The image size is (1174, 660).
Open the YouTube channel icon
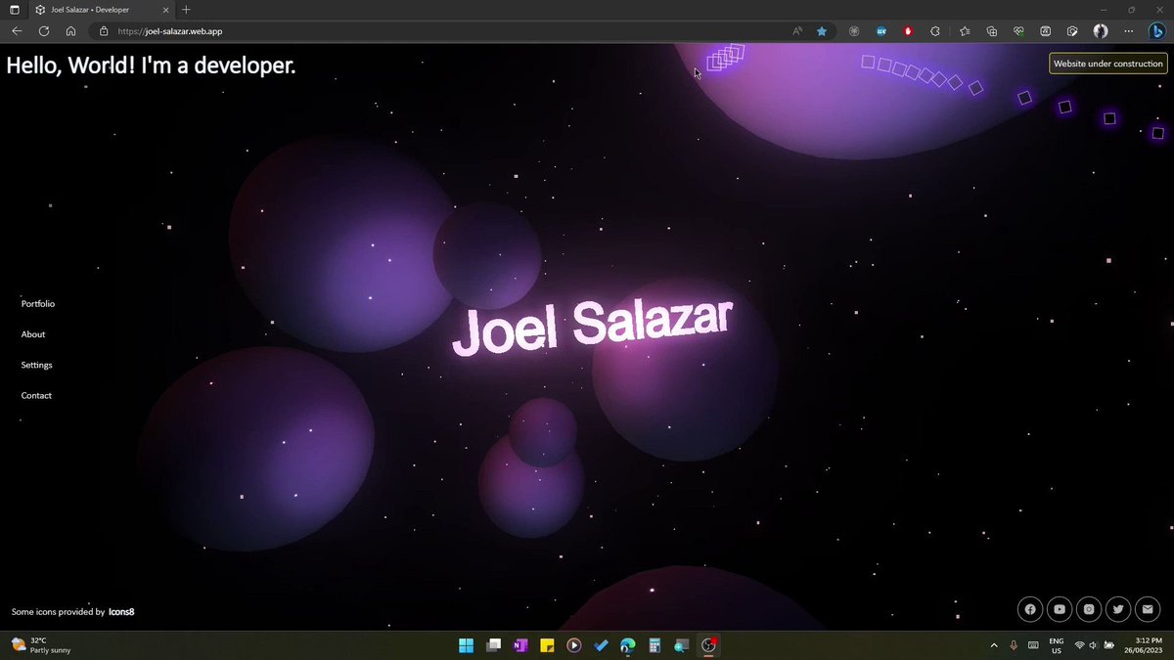tap(1060, 609)
